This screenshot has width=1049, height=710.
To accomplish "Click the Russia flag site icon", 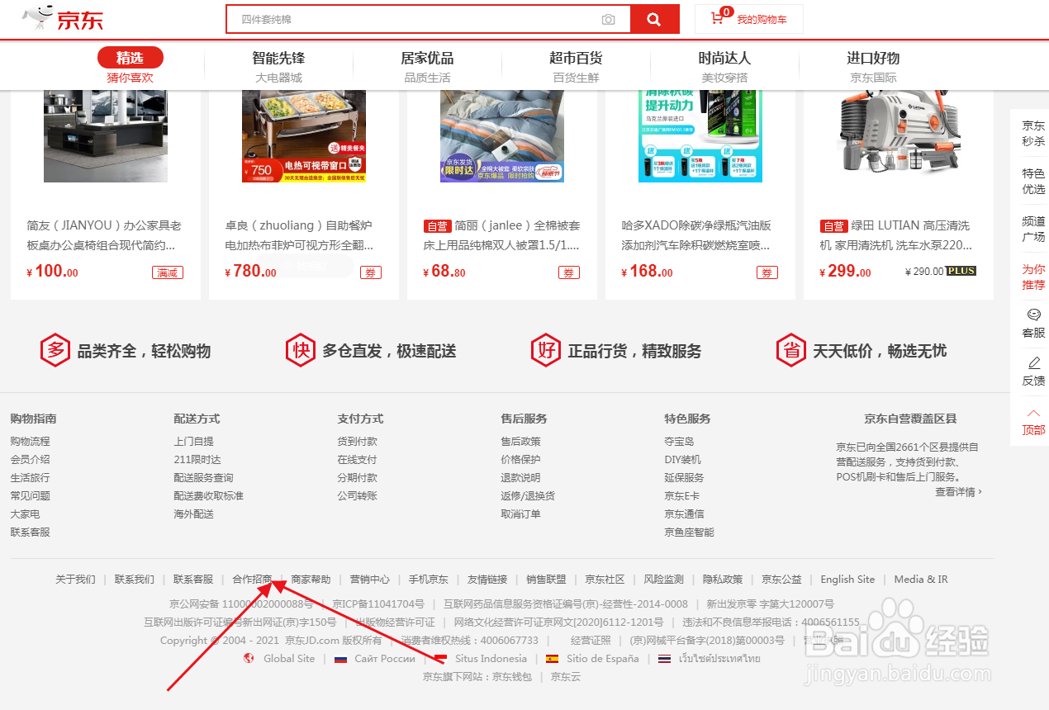I will click(x=341, y=659).
